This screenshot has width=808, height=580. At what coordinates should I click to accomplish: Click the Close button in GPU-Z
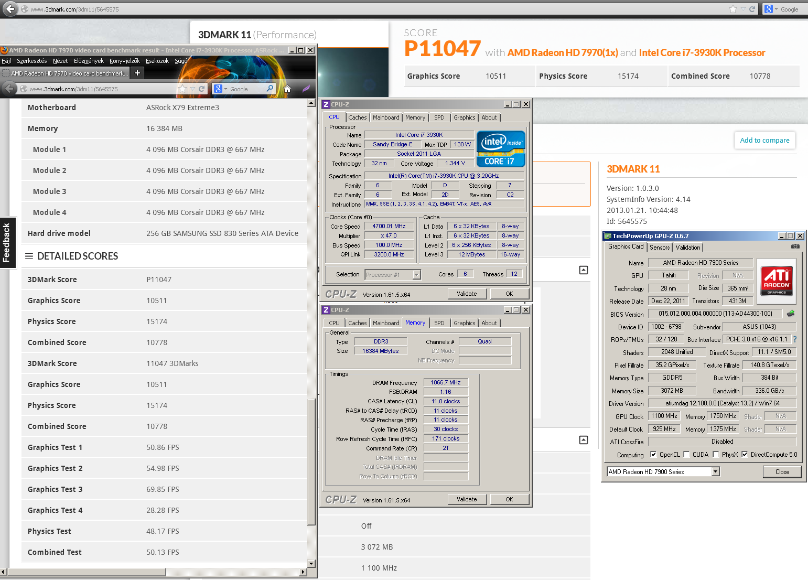coord(782,472)
